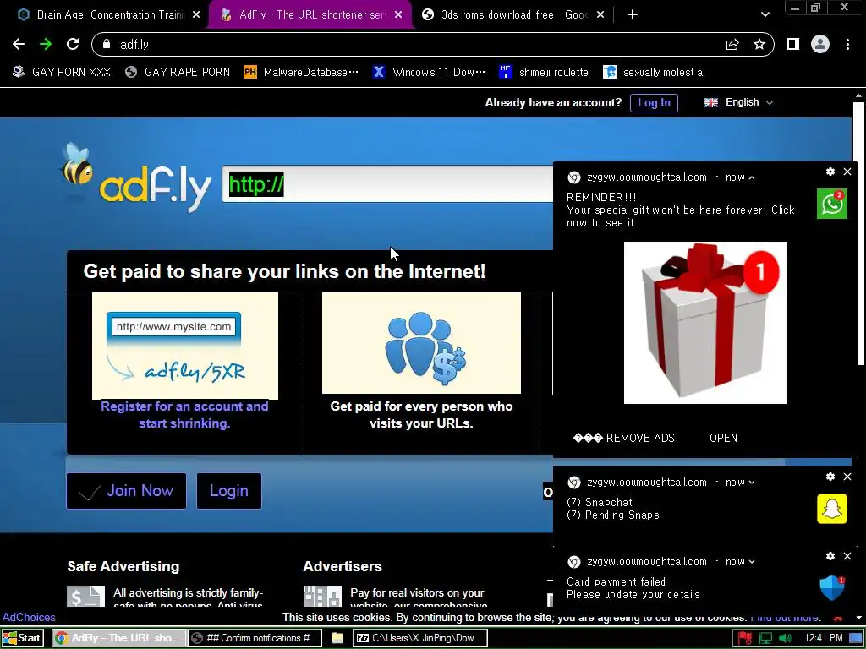
Task: Bookmark this page with the star icon
Action: 759,44
